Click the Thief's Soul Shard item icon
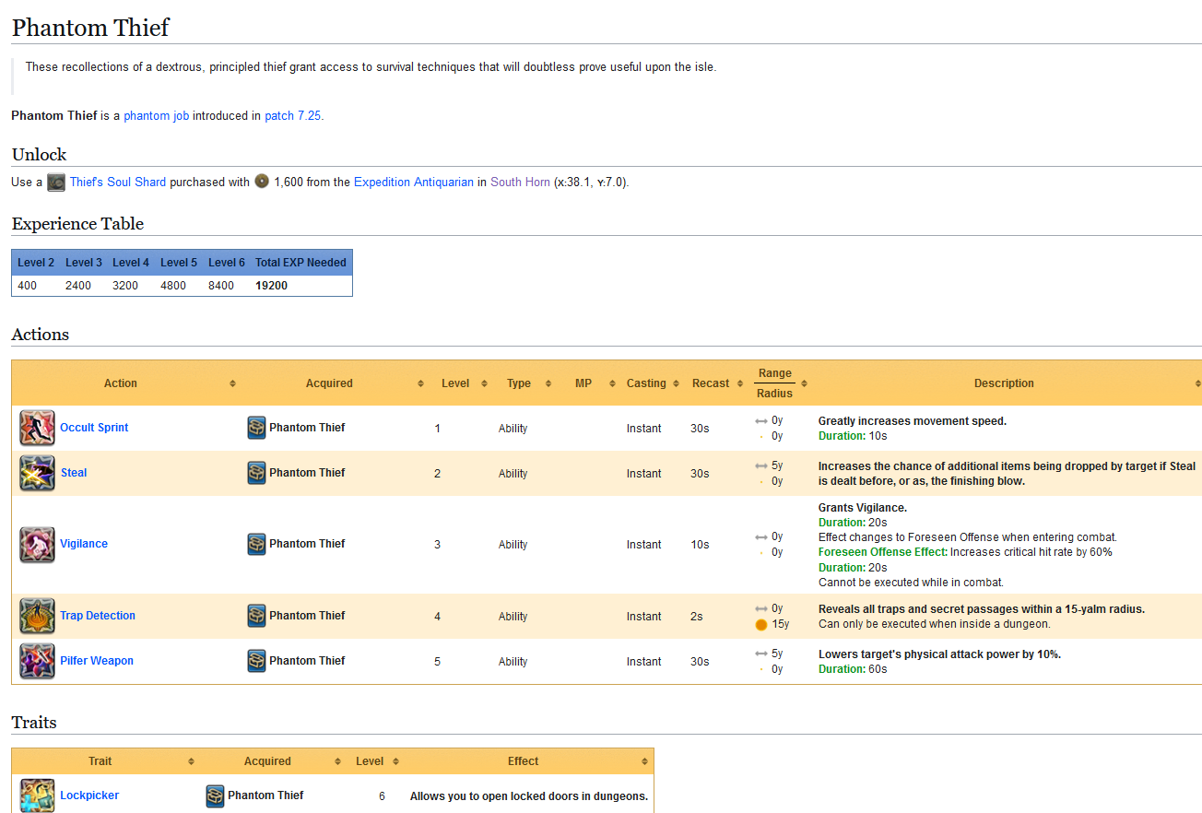Screen dimensions: 1202x813 coord(56,182)
